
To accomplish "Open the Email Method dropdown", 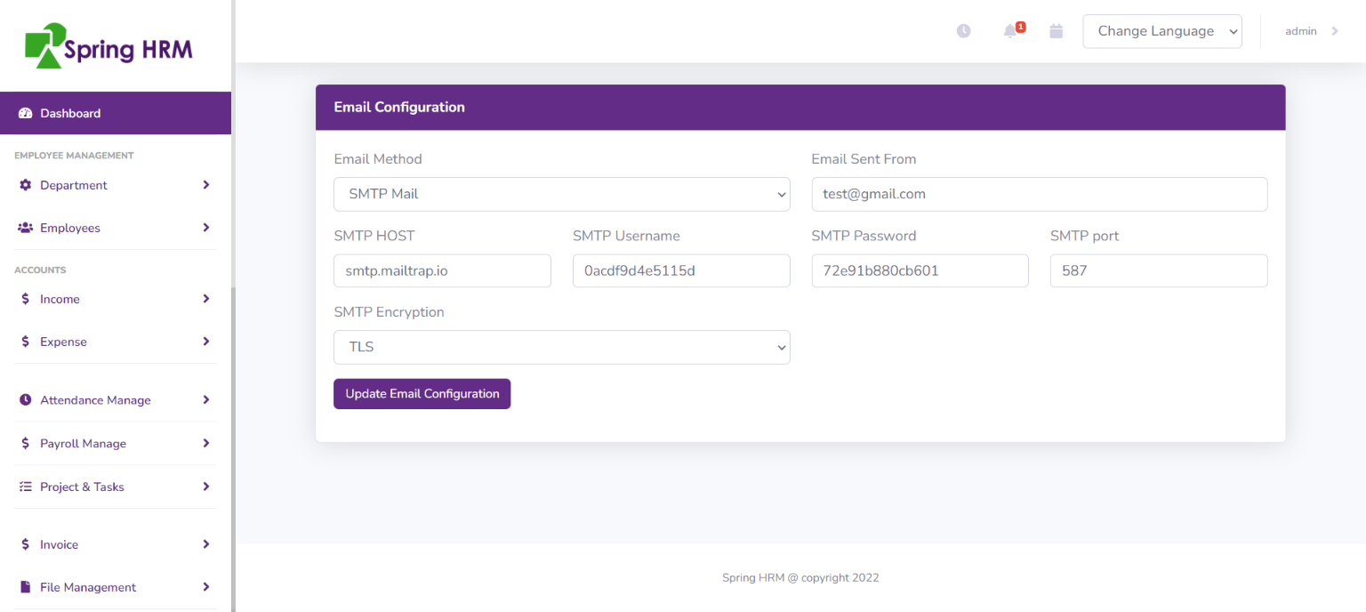I will pos(561,194).
